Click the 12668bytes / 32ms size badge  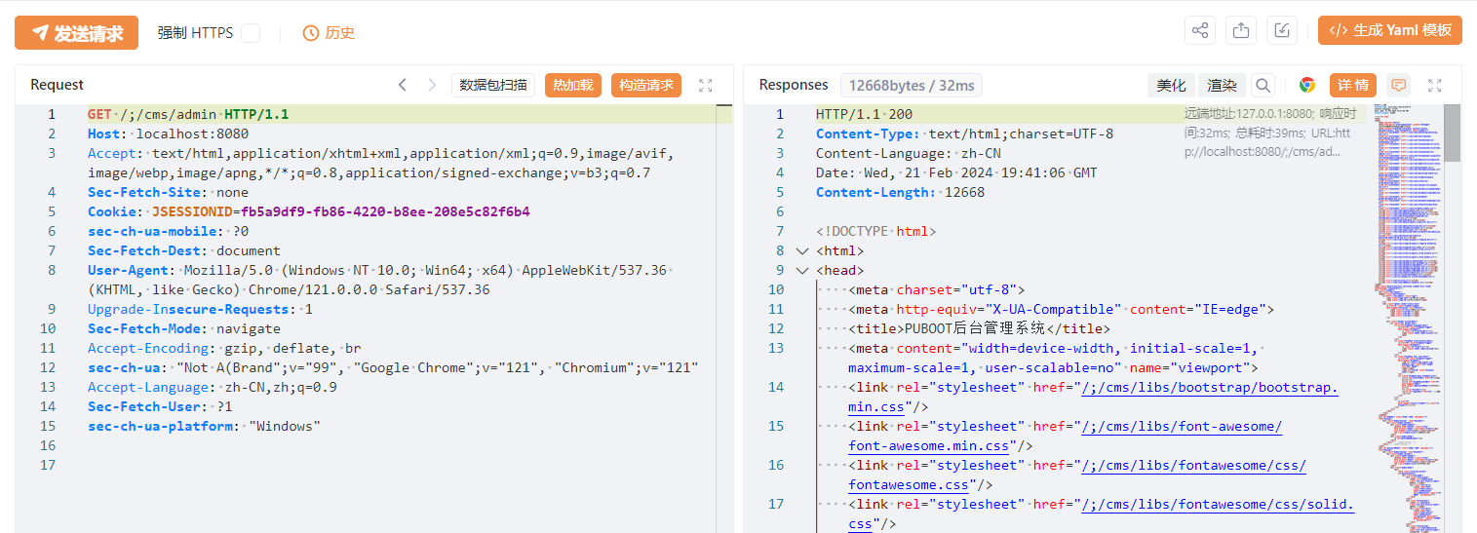[x=910, y=85]
